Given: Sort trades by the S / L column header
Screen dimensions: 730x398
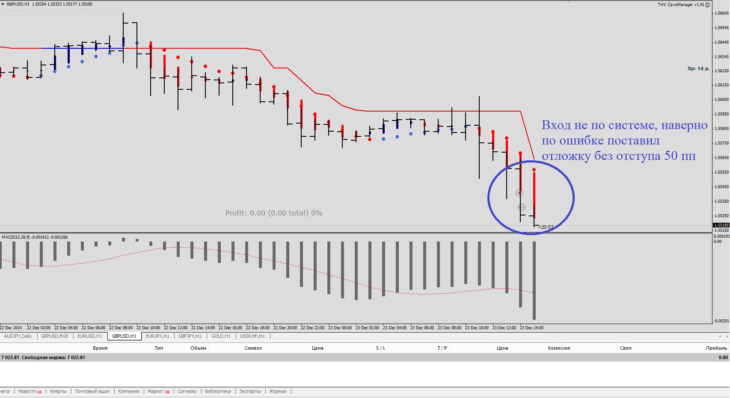Looking at the screenshot, I should click(381, 348).
